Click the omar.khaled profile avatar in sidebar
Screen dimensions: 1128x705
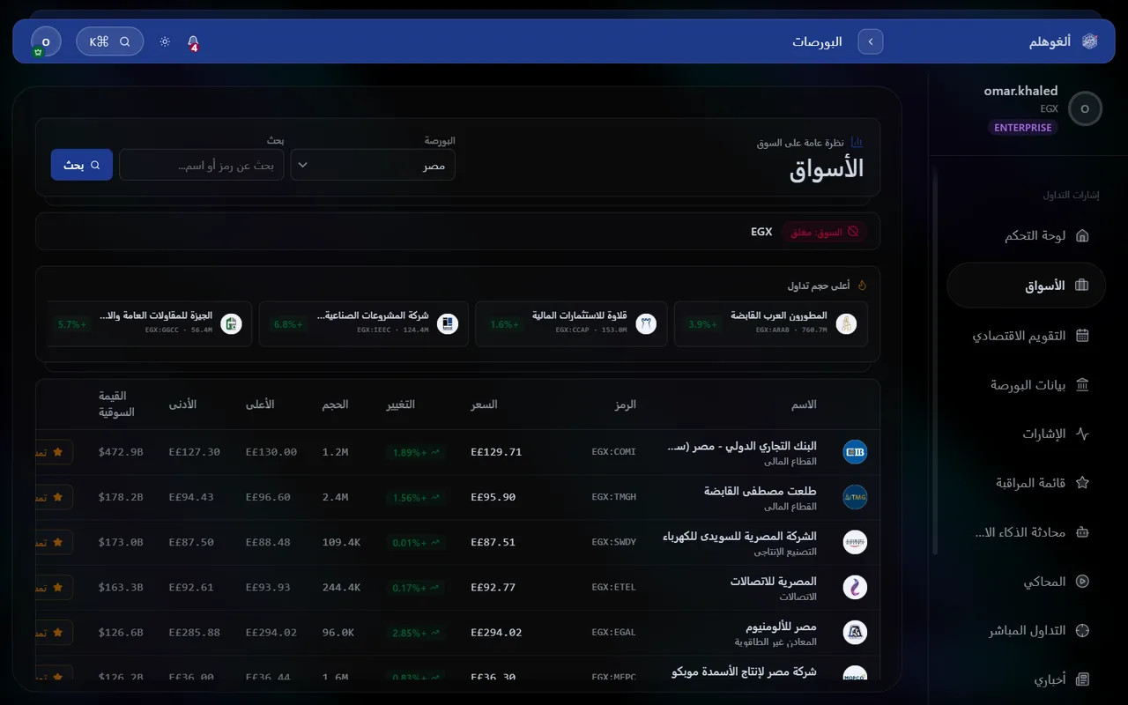(1085, 108)
